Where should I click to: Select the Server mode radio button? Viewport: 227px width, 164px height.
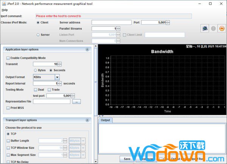point(38,35)
